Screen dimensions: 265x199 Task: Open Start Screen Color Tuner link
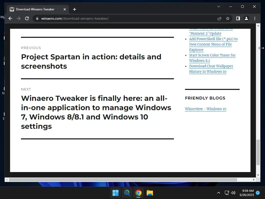coord(212,58)
